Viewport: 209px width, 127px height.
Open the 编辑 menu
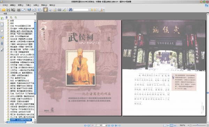pyautogui.click(x=13, y=5)
